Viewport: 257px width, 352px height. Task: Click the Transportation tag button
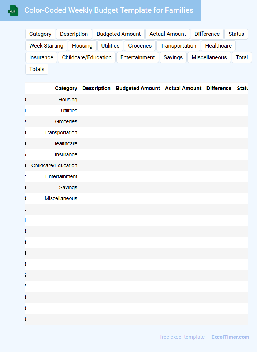tap(178, 46)
